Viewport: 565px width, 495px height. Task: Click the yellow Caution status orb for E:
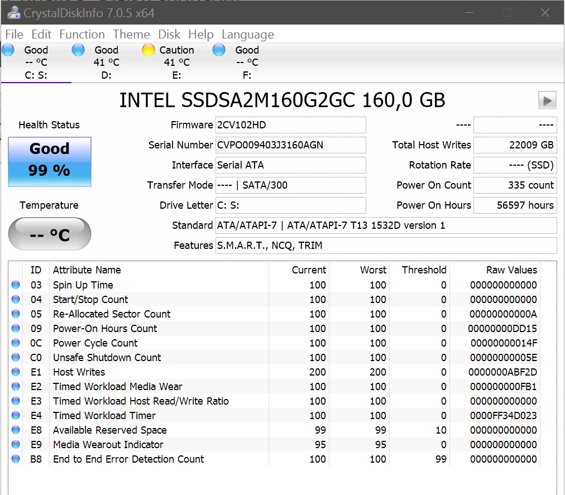(x=148, y=50)
